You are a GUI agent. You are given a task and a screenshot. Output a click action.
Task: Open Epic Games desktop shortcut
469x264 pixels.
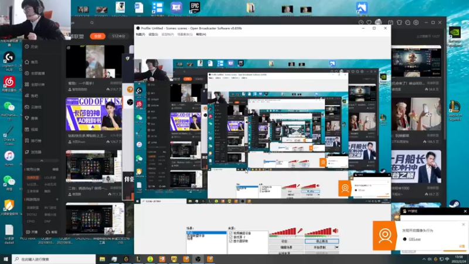click(195, 8)
